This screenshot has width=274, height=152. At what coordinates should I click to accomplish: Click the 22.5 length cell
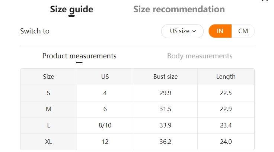tap(226, 93)
